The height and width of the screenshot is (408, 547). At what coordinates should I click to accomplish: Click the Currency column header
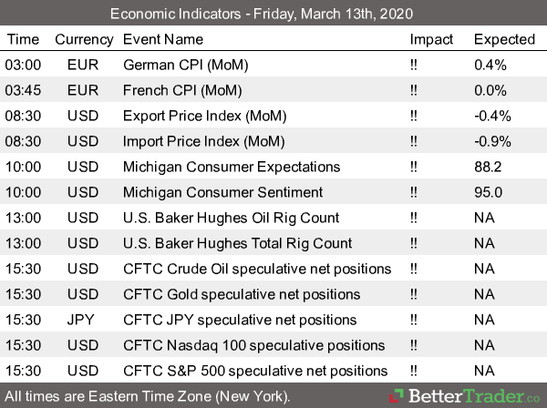(x=84, y=39)
